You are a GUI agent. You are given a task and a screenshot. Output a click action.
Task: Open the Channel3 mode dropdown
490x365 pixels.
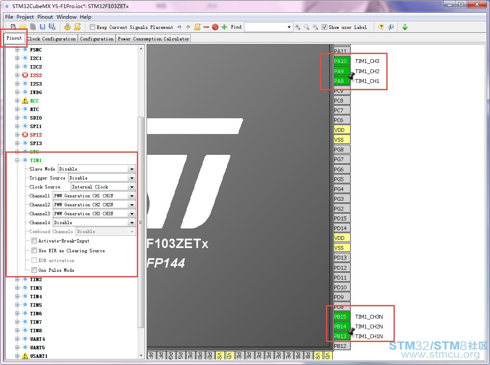[x=132, y=214]
